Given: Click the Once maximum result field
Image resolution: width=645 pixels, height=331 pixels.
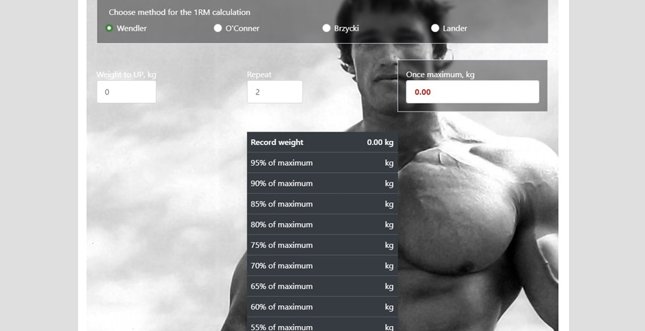Looking at the screenshot, I should click(472, 92).
